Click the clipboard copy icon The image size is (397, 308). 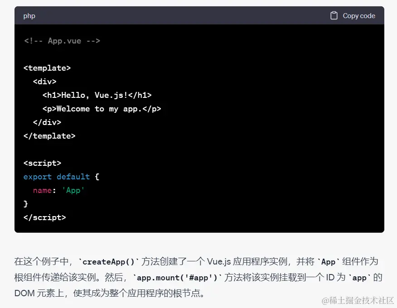(334, 16)
